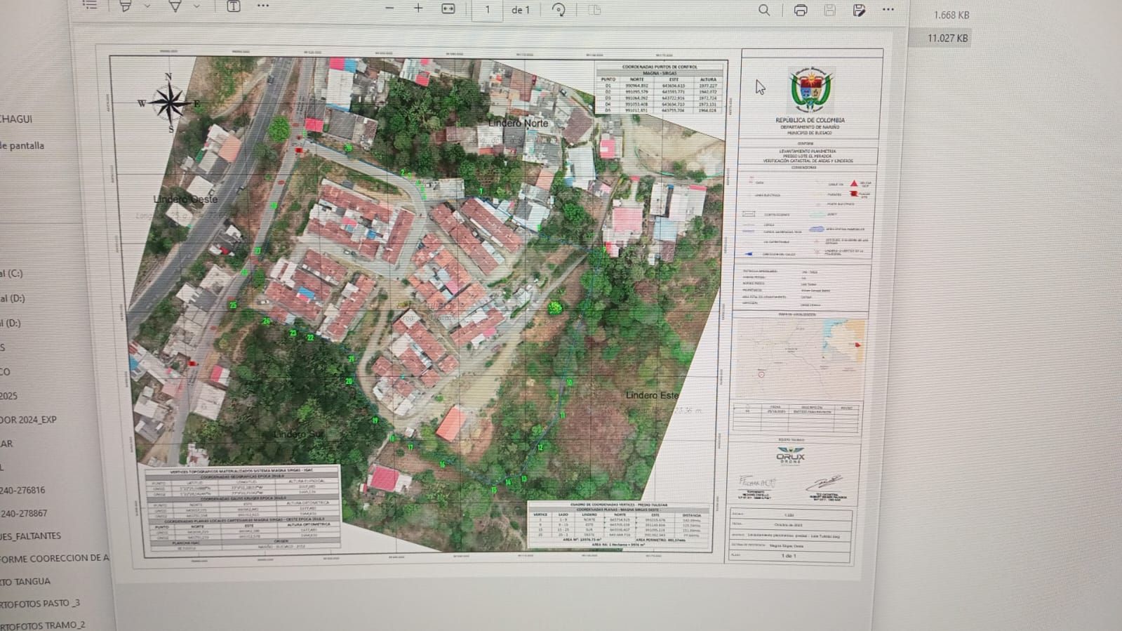
Task: Open the page view options
Action: click(x=594, y=10)
